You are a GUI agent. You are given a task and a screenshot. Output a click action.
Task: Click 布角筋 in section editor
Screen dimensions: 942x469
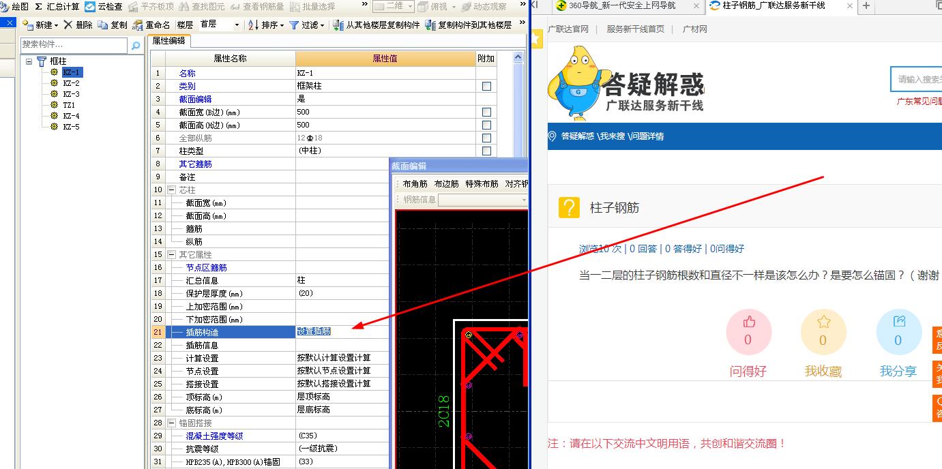click(x=415, y=184)
